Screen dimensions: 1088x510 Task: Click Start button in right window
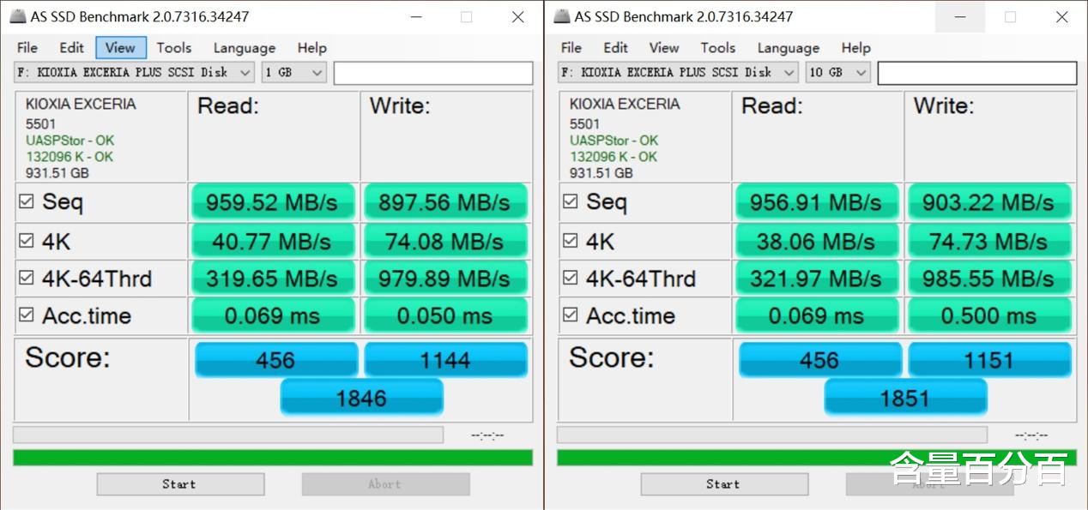(724, 484)
